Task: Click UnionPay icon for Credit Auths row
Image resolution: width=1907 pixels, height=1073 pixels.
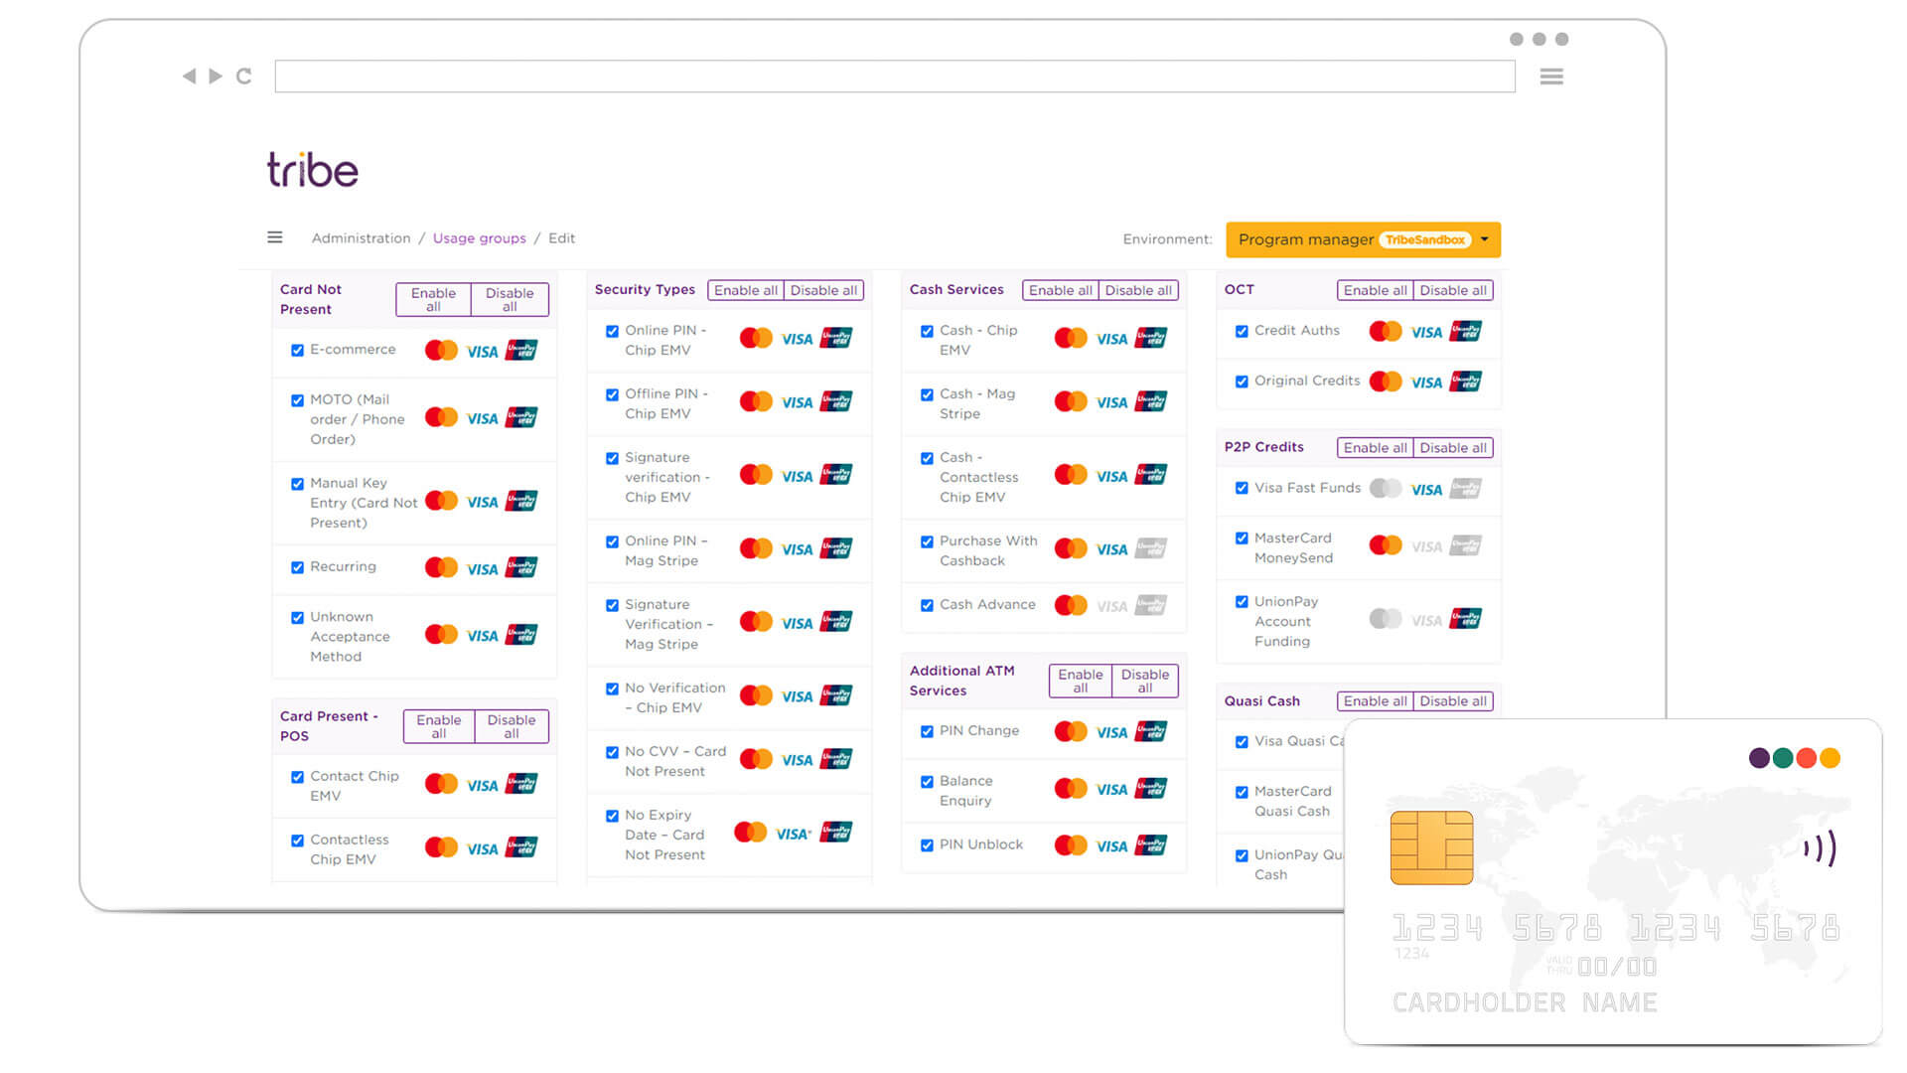Action: [1466, 331]
